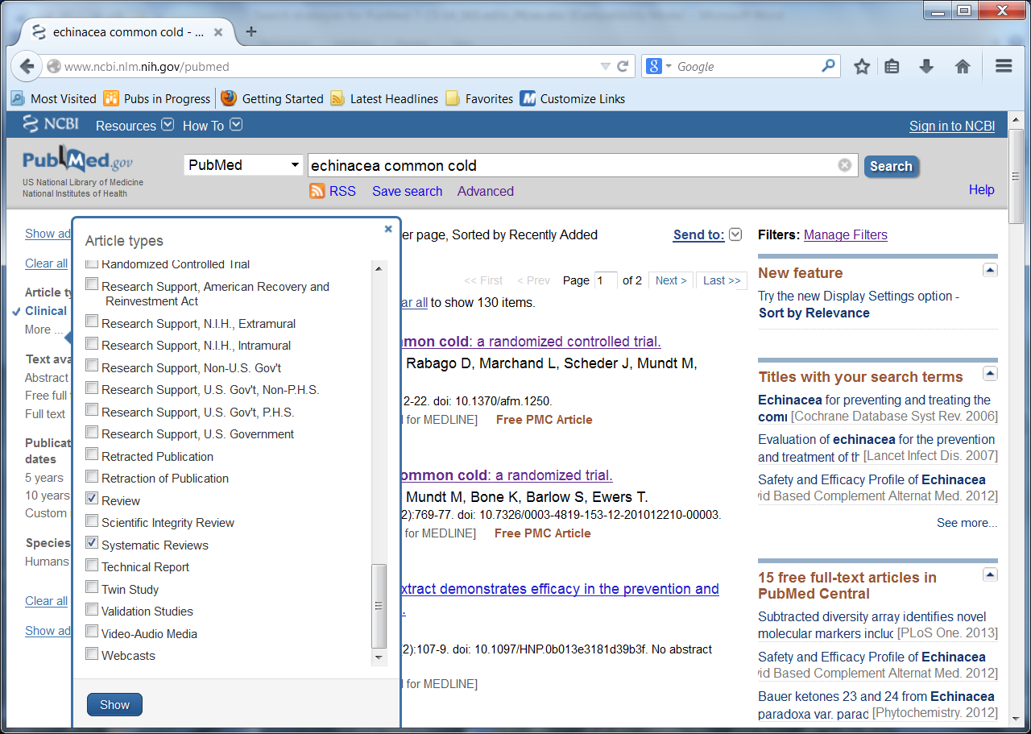Close the echinacea common cold tab

pyautogui.click(x=218, y=32)
